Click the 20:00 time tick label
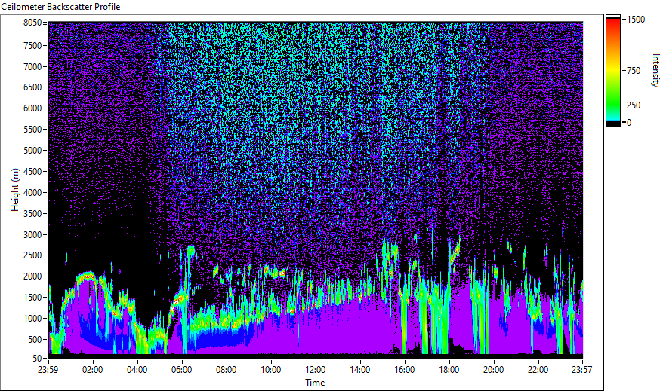Screen dimensions: 663x391 click(493, 370)
